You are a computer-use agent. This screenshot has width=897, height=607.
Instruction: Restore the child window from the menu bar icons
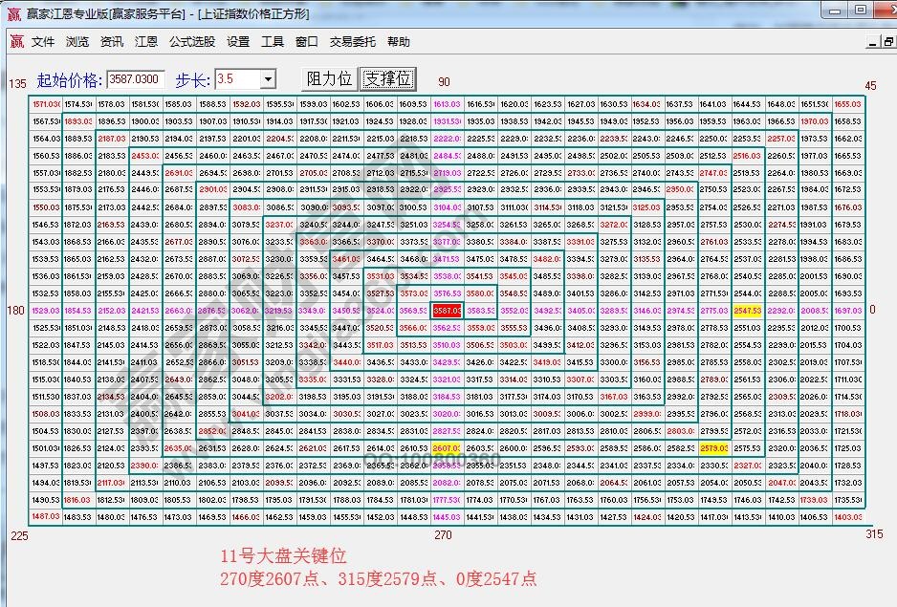[x=886, y=41]
